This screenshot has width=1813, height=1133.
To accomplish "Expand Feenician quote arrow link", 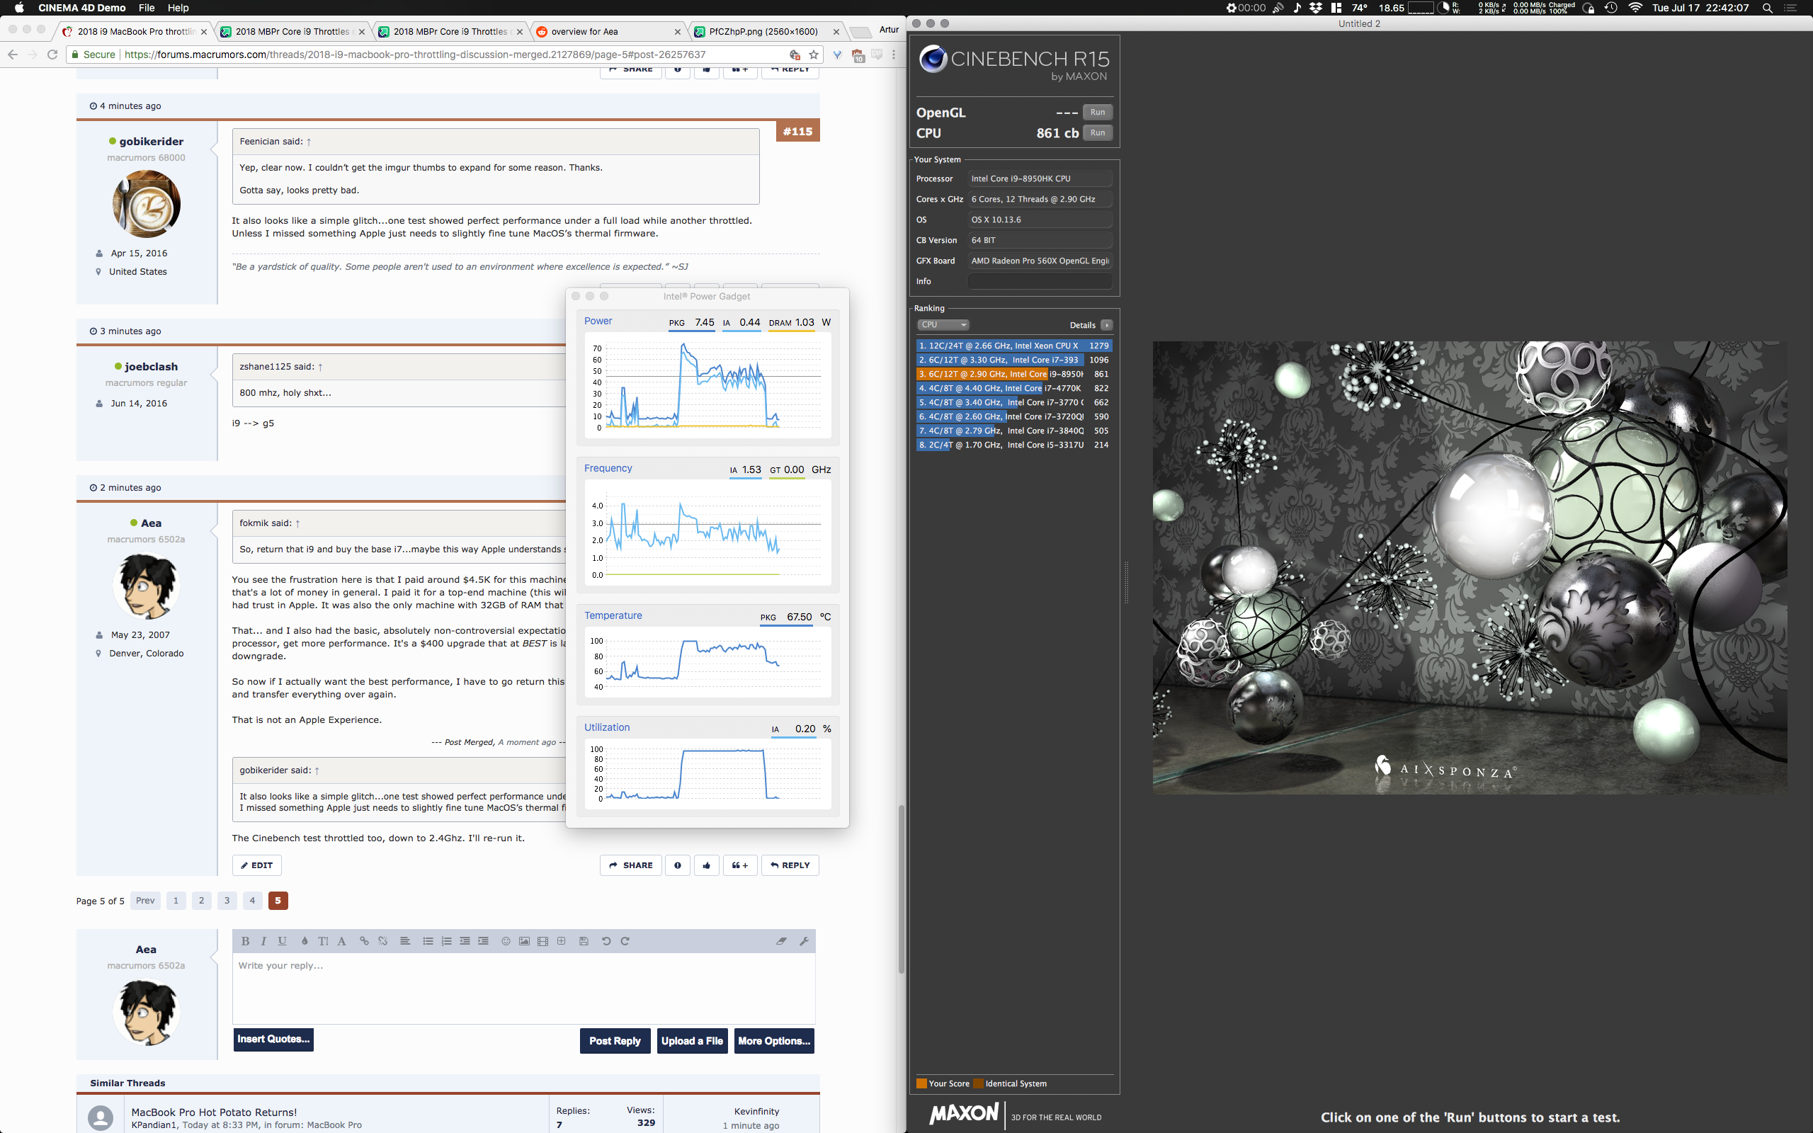I will (309, 142).
